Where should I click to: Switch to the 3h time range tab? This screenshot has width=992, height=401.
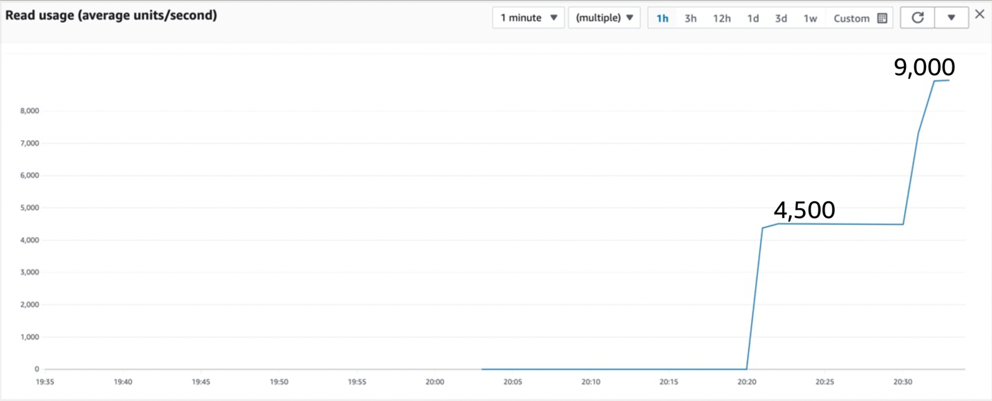click(x=690, y=18)
